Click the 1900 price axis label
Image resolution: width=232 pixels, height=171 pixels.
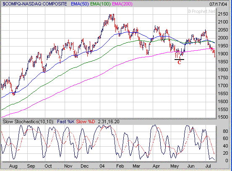click(x=223, y=54)
